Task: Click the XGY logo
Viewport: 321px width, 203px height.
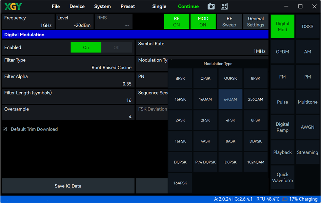Action: (x=13, y=6)
